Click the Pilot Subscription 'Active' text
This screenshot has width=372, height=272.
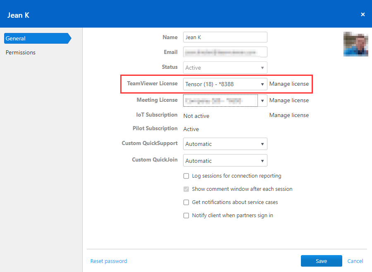pos(191,129)
